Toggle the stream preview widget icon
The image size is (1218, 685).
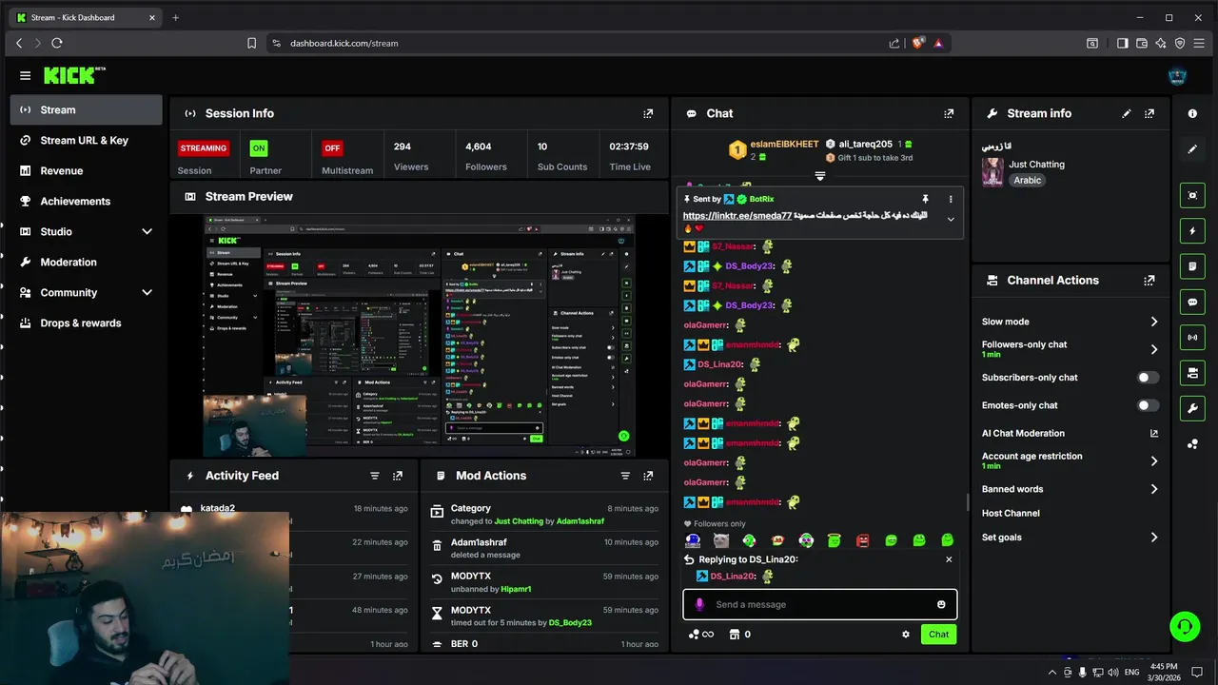point(1192,195)
